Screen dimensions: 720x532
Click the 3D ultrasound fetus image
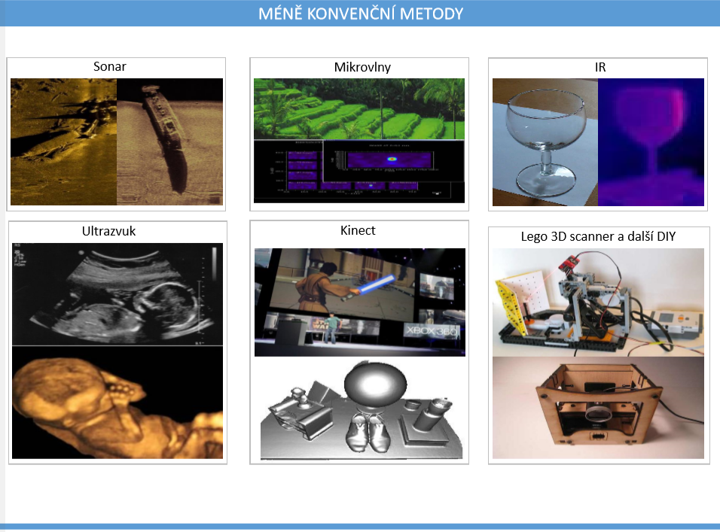[x=117, y=403]
